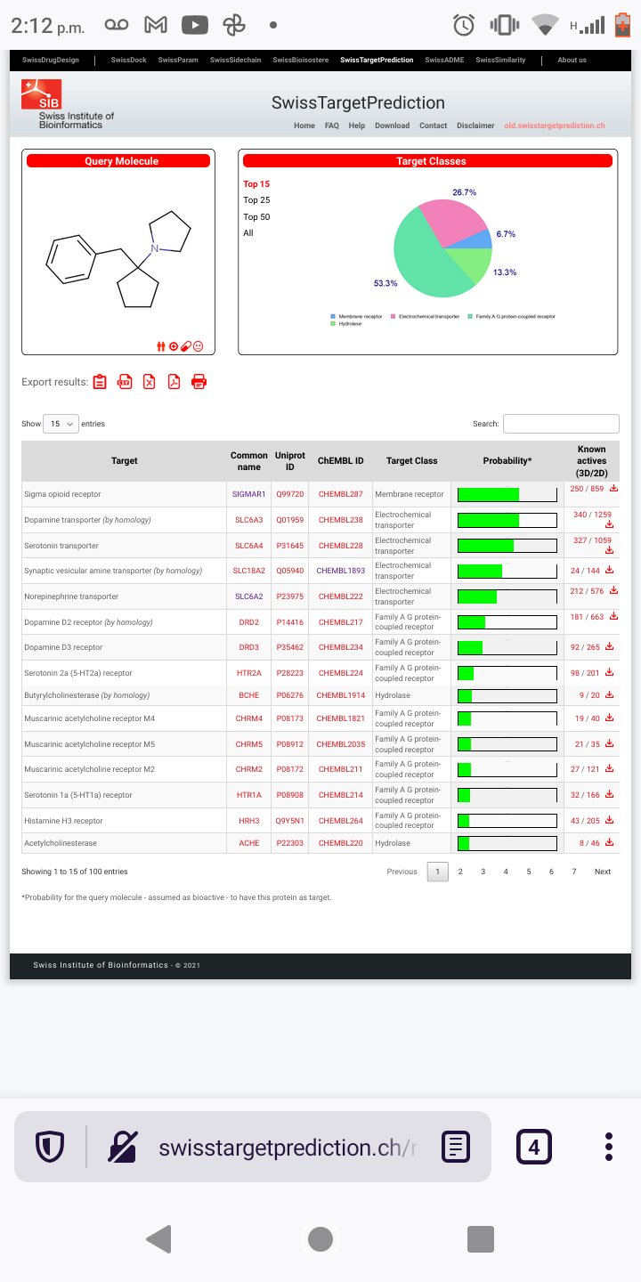Focus the table Search input field
Image resolution: width=641 pixels, height=1282 pixels.
coord(561,424)
